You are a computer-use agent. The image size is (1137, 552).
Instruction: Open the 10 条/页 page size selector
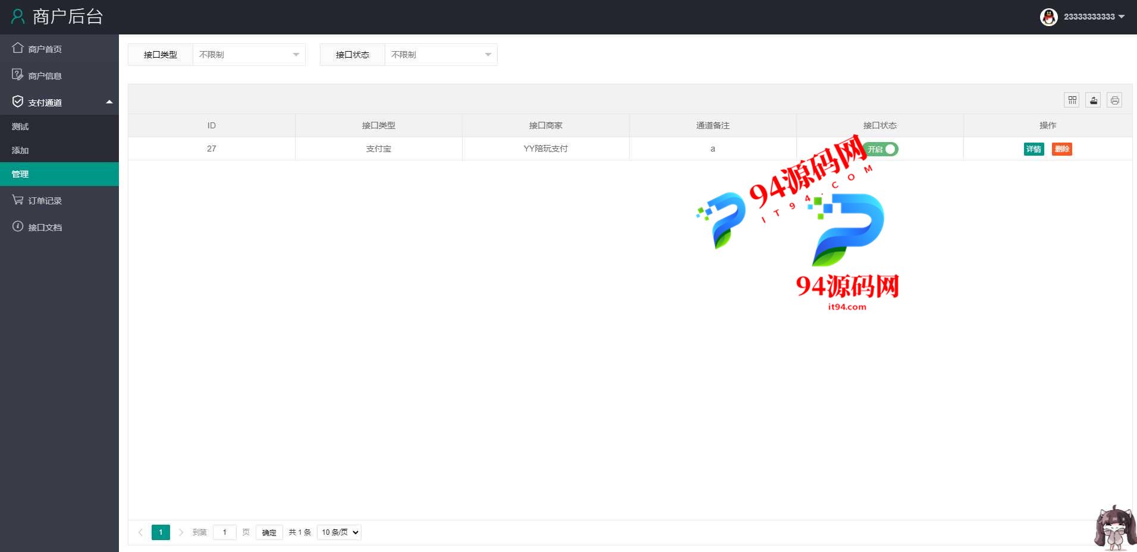339,532
